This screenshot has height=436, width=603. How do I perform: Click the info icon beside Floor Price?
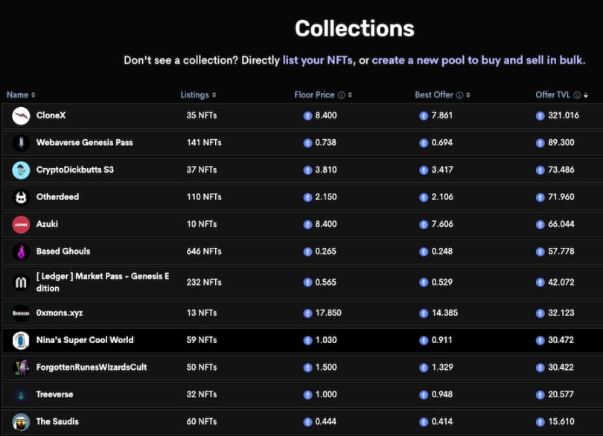click(341, 95)
